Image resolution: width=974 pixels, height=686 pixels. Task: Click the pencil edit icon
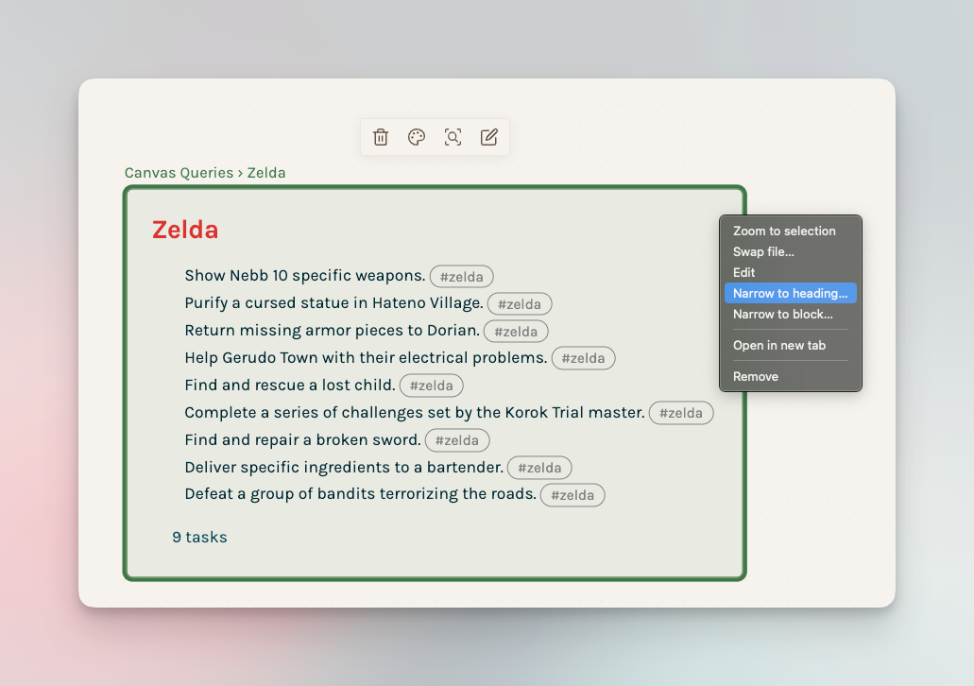point(488,137)
